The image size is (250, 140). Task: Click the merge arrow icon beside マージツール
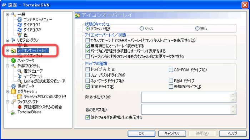pyautogui.click(x=19, y=76)
